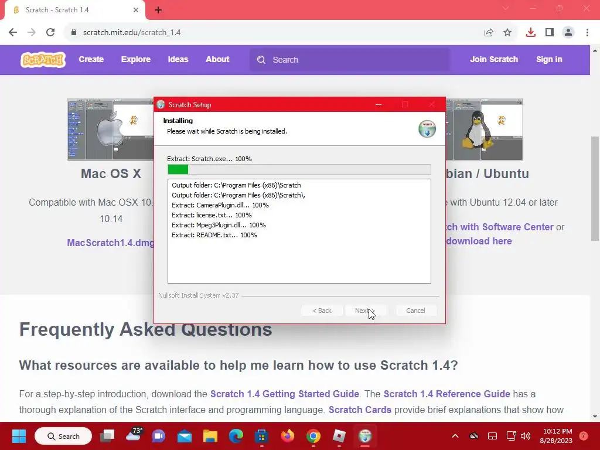Click the installer progress bar
600x450 pixels.
click(x=299, y=169)
